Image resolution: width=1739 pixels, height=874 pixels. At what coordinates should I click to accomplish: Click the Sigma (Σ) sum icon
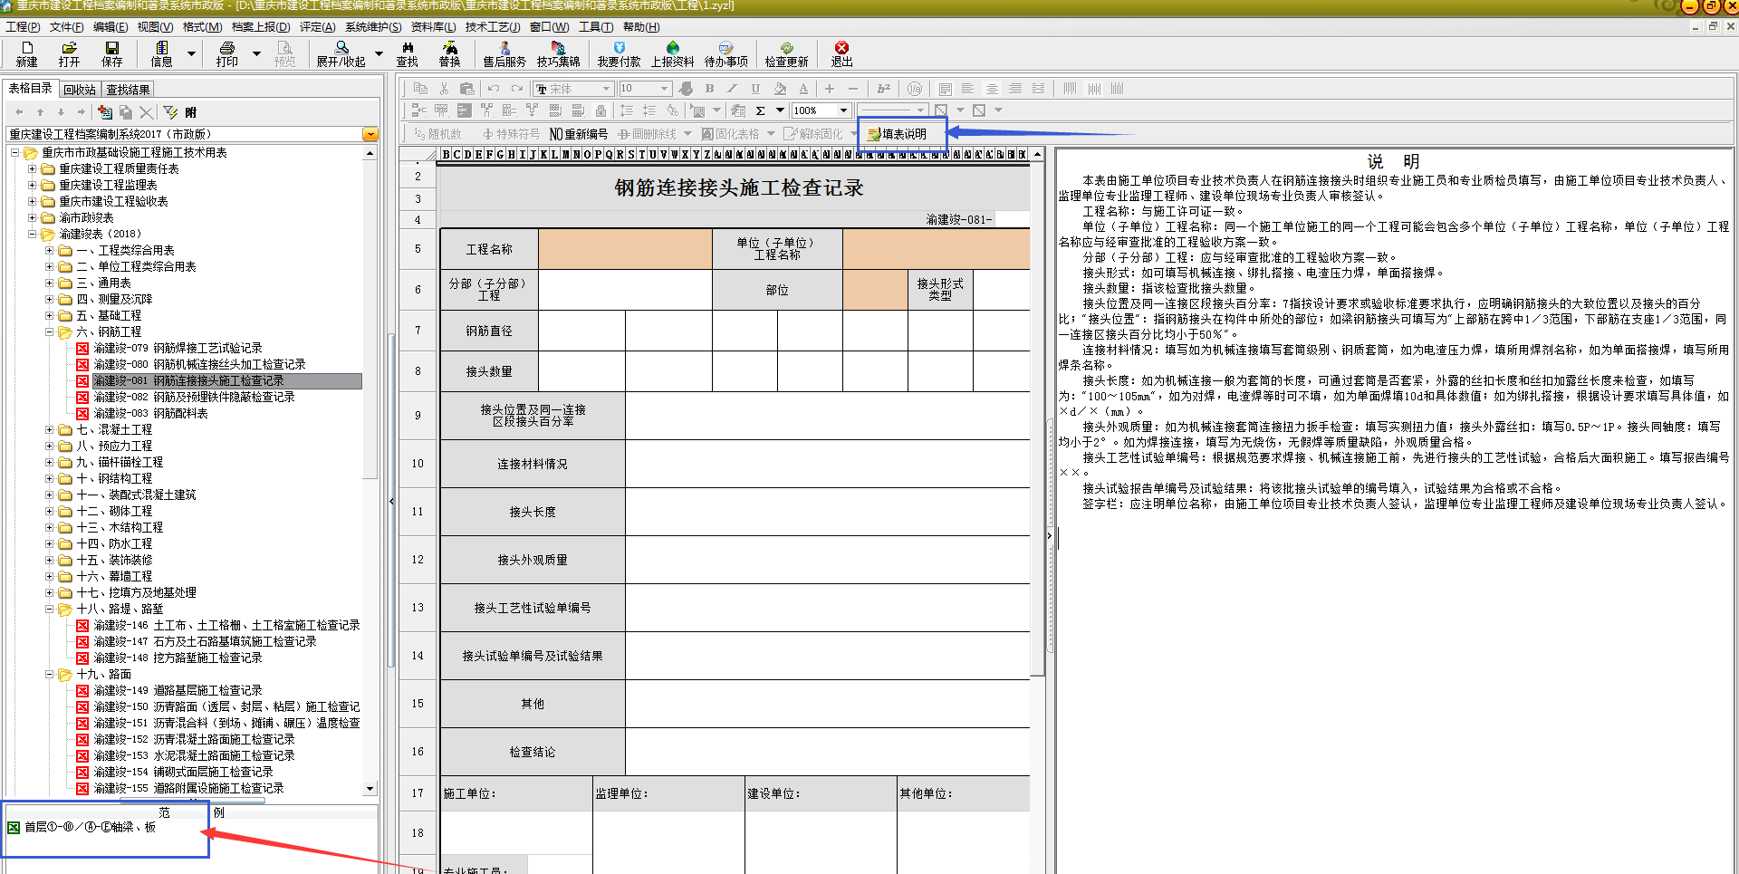tap(760, 110)
